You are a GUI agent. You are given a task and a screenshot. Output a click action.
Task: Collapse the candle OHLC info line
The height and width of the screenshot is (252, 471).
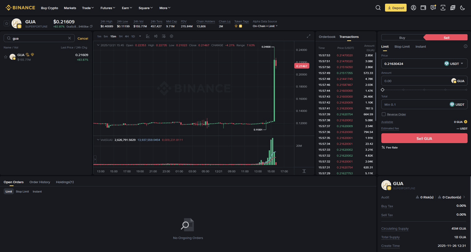pyautogui.click(x=98, y=45)
